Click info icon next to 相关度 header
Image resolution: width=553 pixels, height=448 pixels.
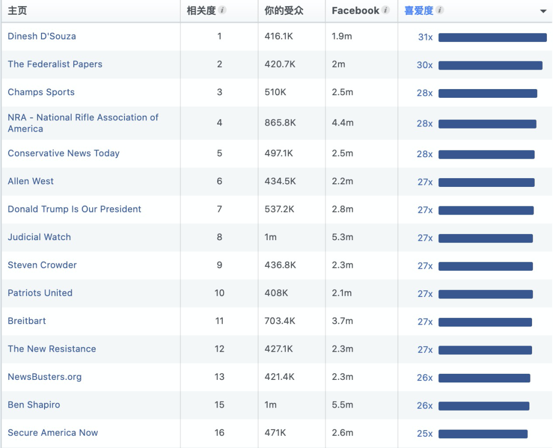pyautogui.click(x=223, y=10)
